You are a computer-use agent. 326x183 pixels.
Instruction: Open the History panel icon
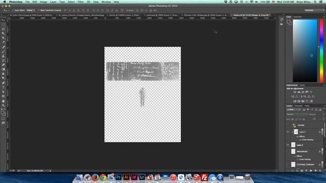[x=282, y=19]
